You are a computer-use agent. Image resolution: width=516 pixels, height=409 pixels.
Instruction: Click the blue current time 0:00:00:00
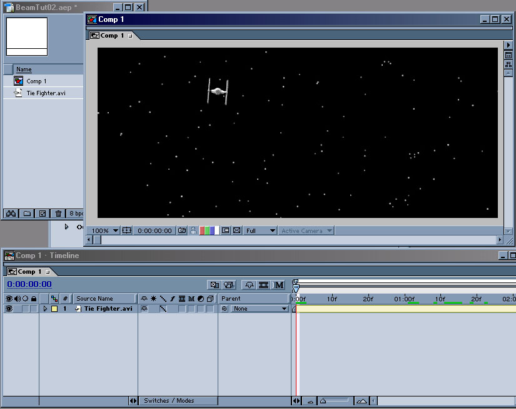click(x=29, y=284)
